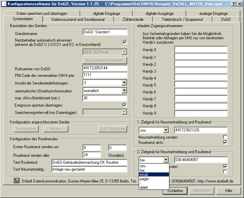This screenshot has height=198, width=244.
Task: Choose email from the open dropdown list
Action: (x=154, y=175)
